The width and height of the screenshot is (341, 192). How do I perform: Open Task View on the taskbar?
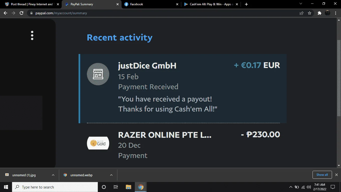[116, 187]
